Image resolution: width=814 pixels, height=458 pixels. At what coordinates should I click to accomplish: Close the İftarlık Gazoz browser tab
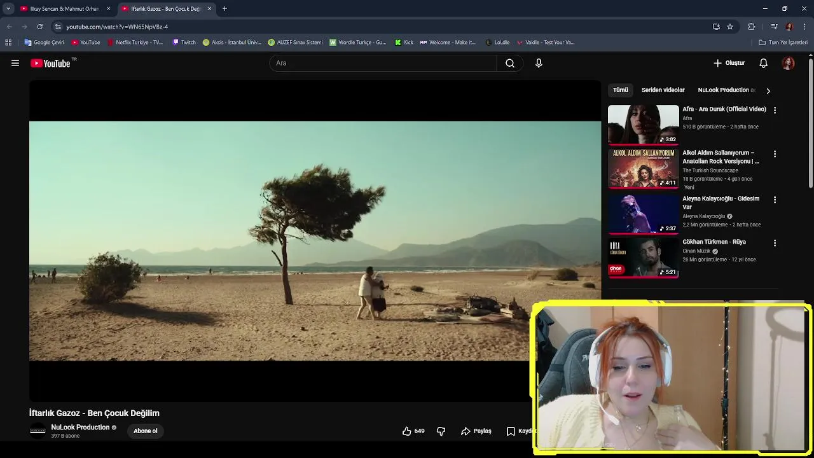point(209,9)
